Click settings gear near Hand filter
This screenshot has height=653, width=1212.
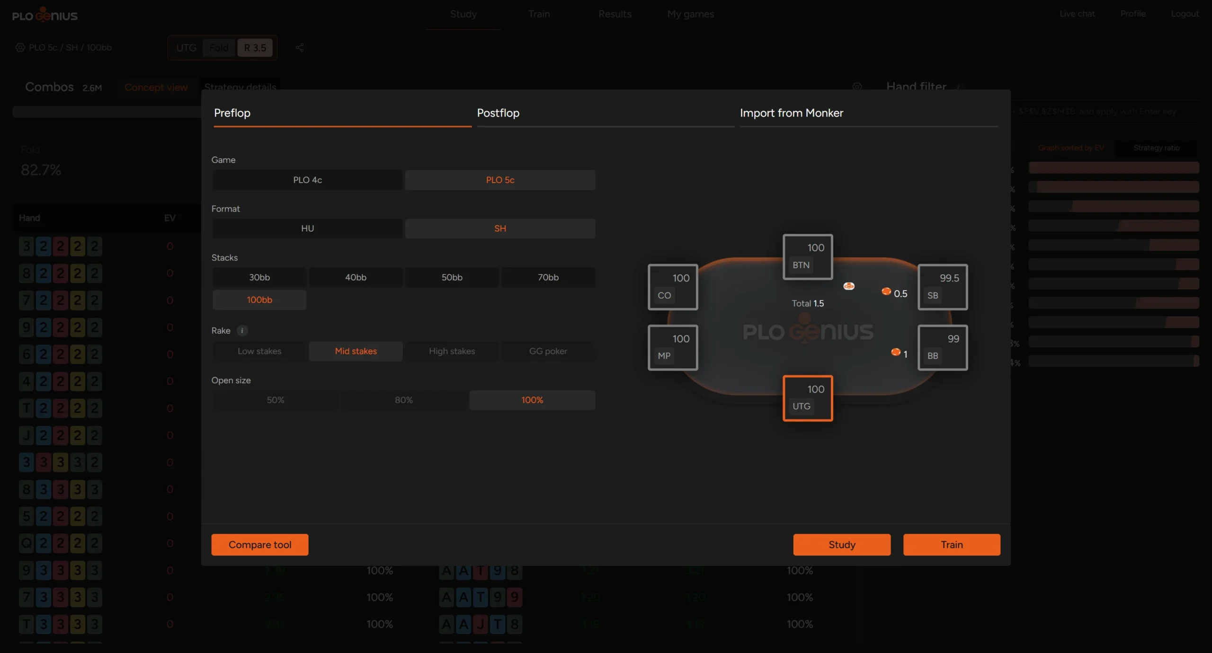[857, 87]
